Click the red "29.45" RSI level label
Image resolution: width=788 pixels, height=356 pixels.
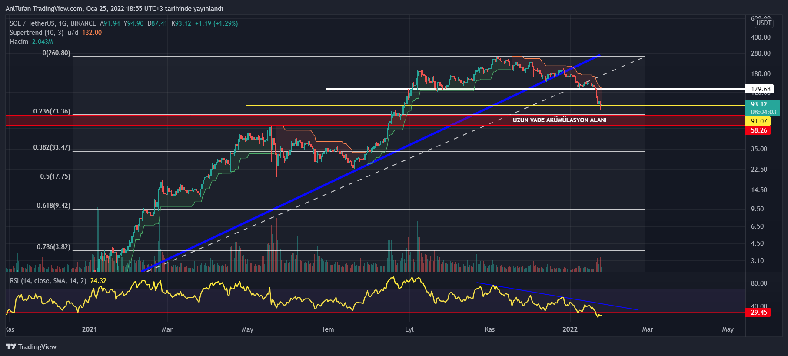tap(758, 313)
